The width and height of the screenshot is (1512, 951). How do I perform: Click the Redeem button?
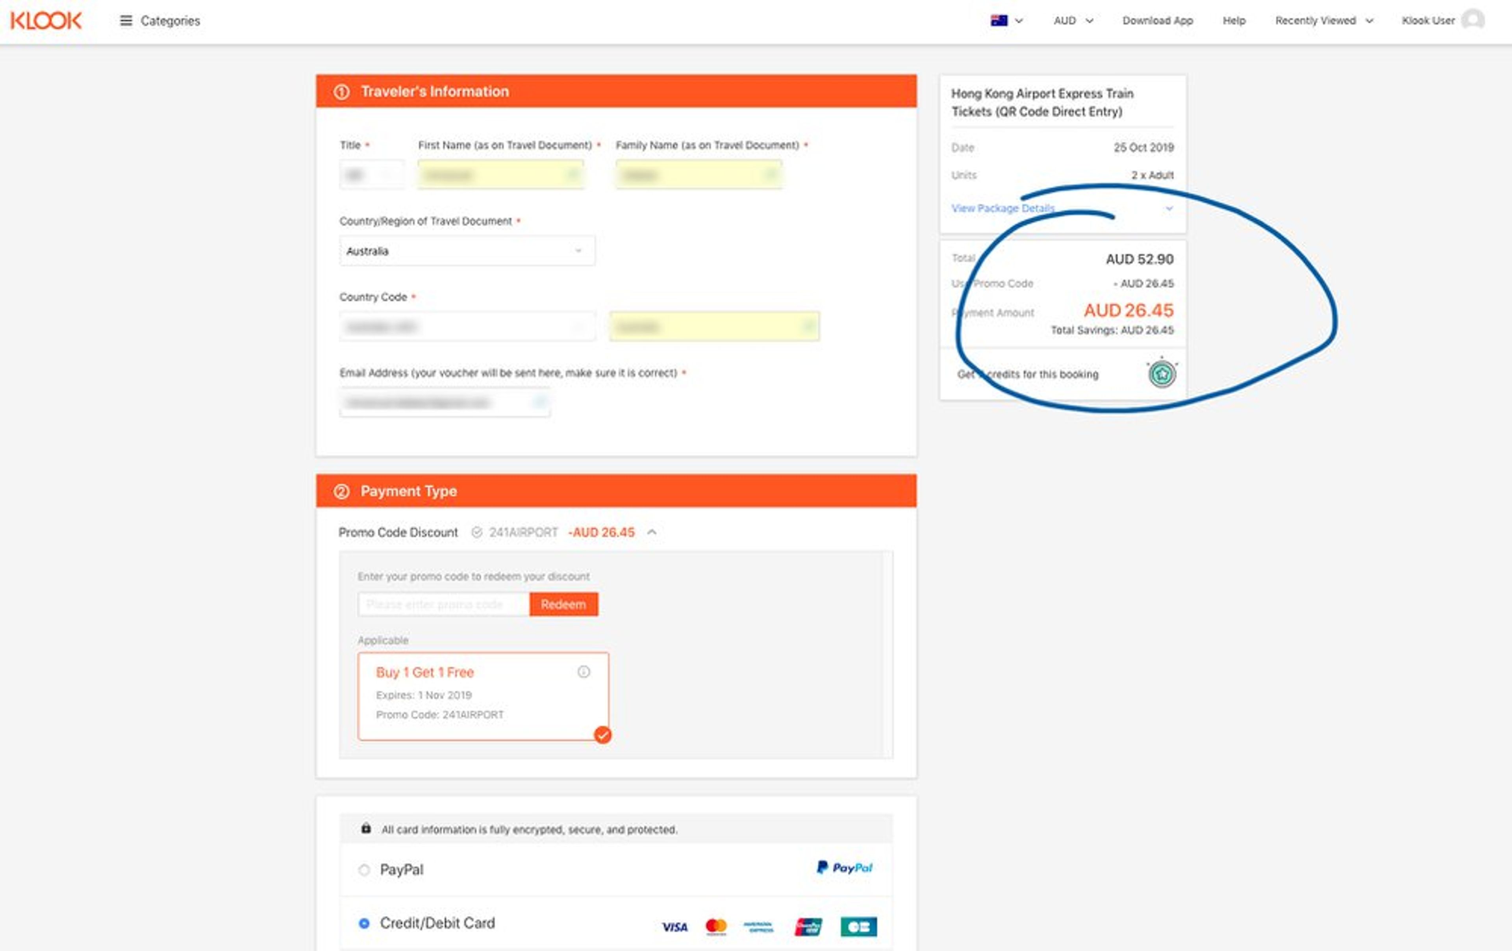[563, 604]
